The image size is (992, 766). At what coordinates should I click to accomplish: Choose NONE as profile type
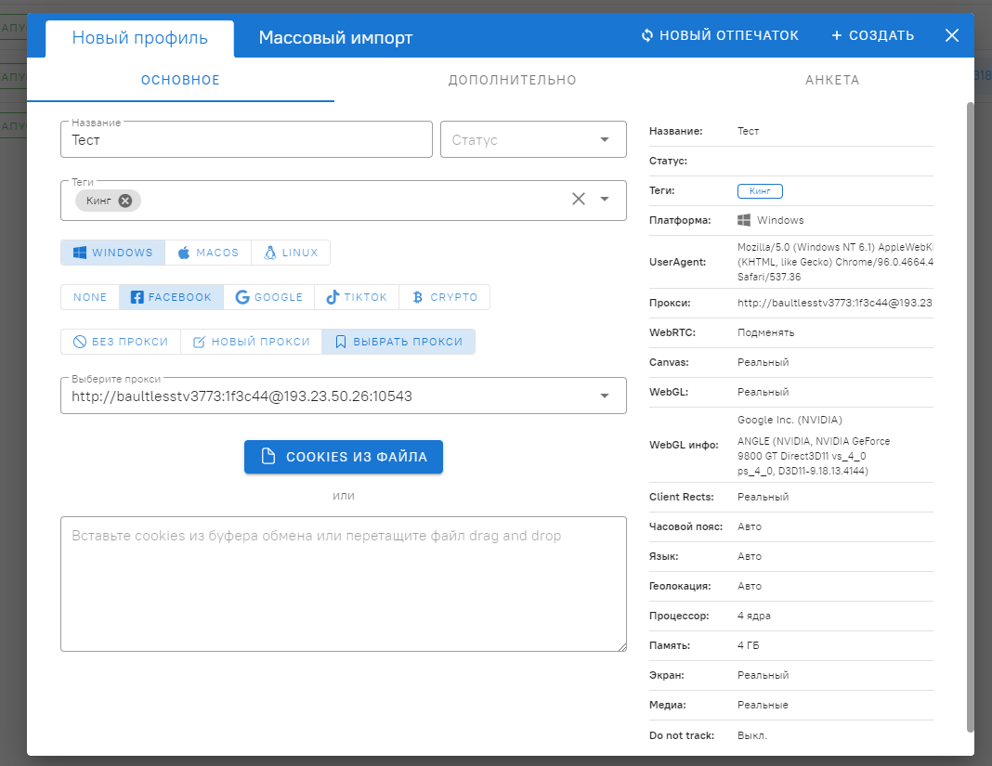(90, 297)
